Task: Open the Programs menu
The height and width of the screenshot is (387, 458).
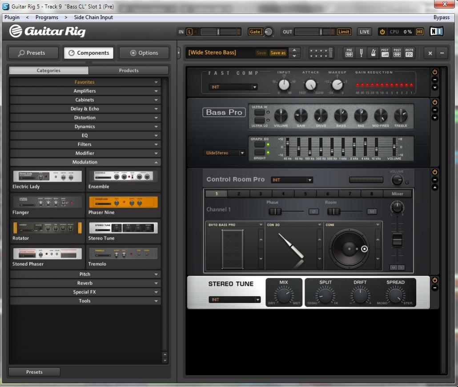Action: coord(47,17)
